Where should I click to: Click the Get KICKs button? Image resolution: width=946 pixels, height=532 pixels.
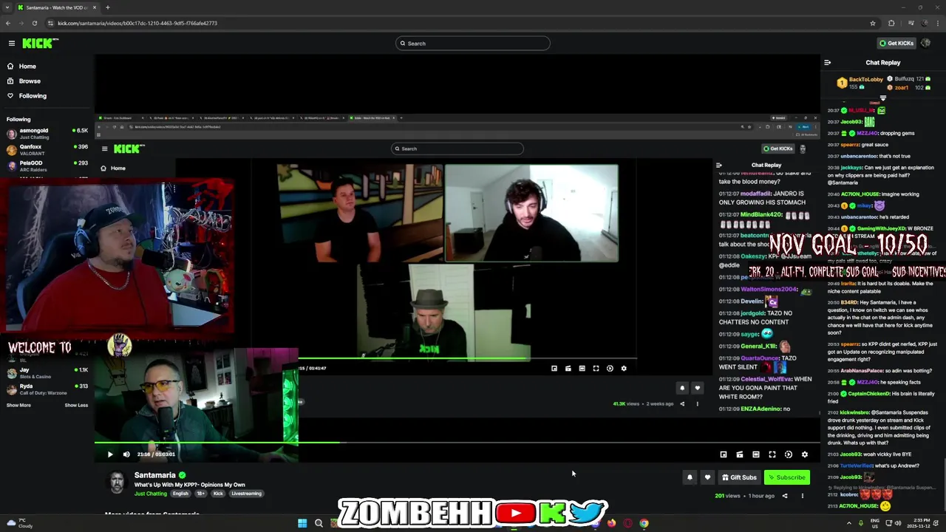tap(896, 44)
